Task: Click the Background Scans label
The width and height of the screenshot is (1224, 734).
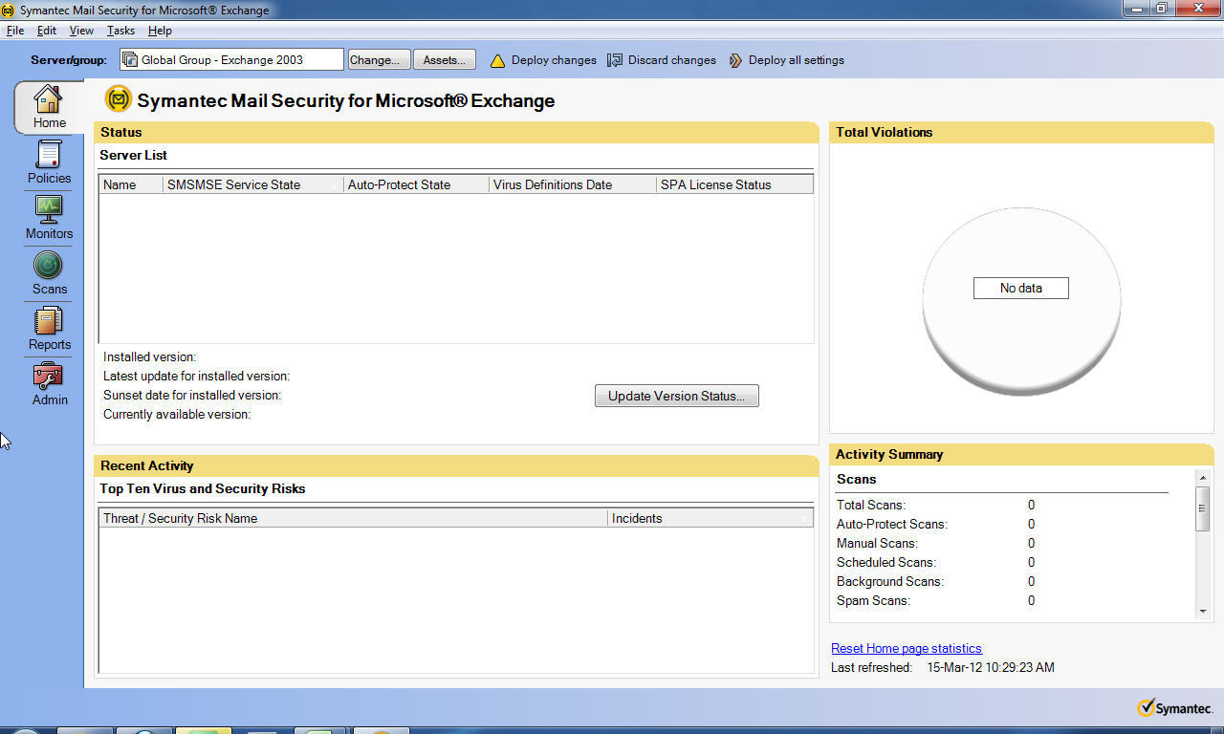Action: (890, 581)
